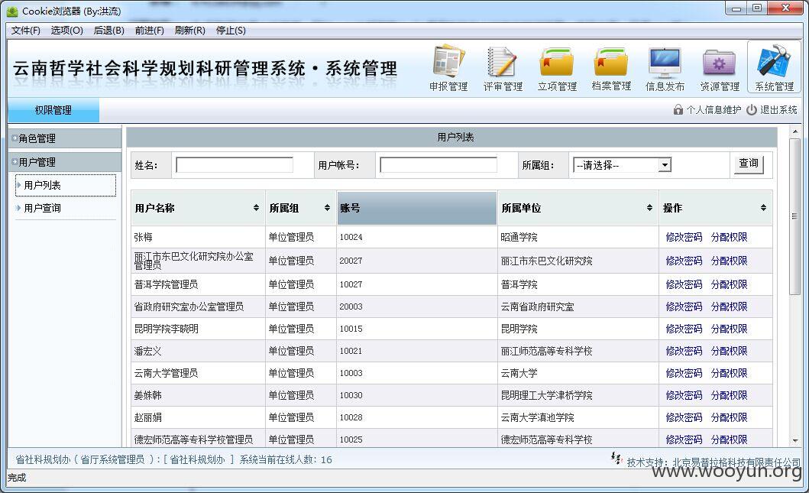The height and width of the screenshot is (493, 809).
Task: Click 刷新(R) menu item
Action: pyautogui.click(x=190, y=31)
